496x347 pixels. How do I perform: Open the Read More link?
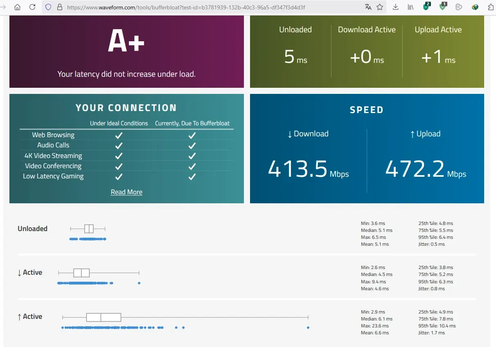click(x=126, y=192)
